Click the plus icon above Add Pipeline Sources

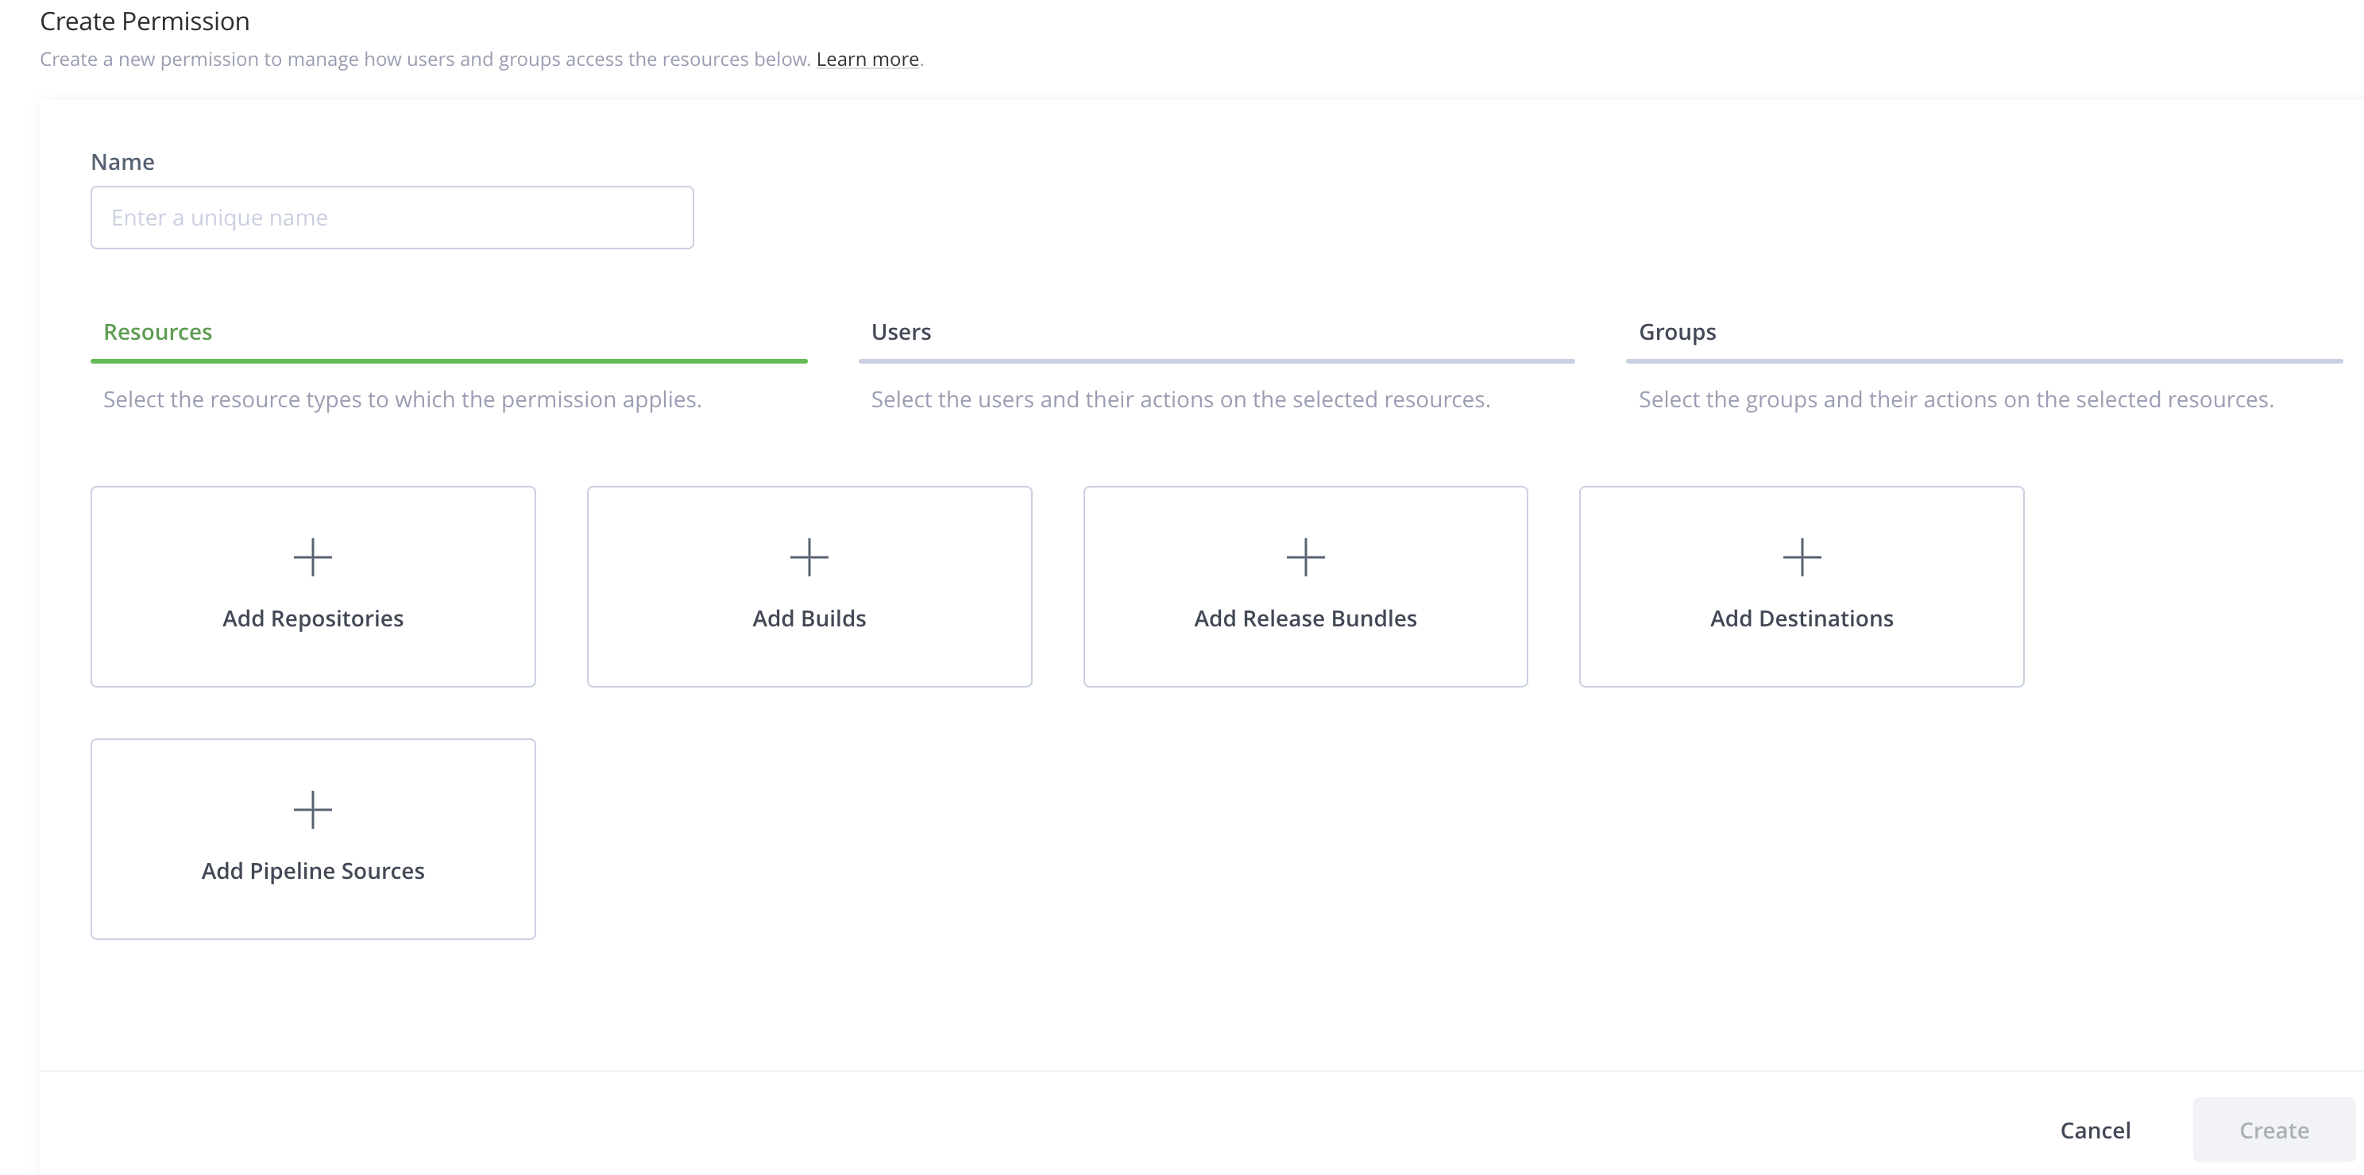coord(312,809)
